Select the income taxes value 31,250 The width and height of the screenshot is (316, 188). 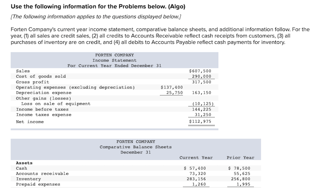tap(203, 115)
